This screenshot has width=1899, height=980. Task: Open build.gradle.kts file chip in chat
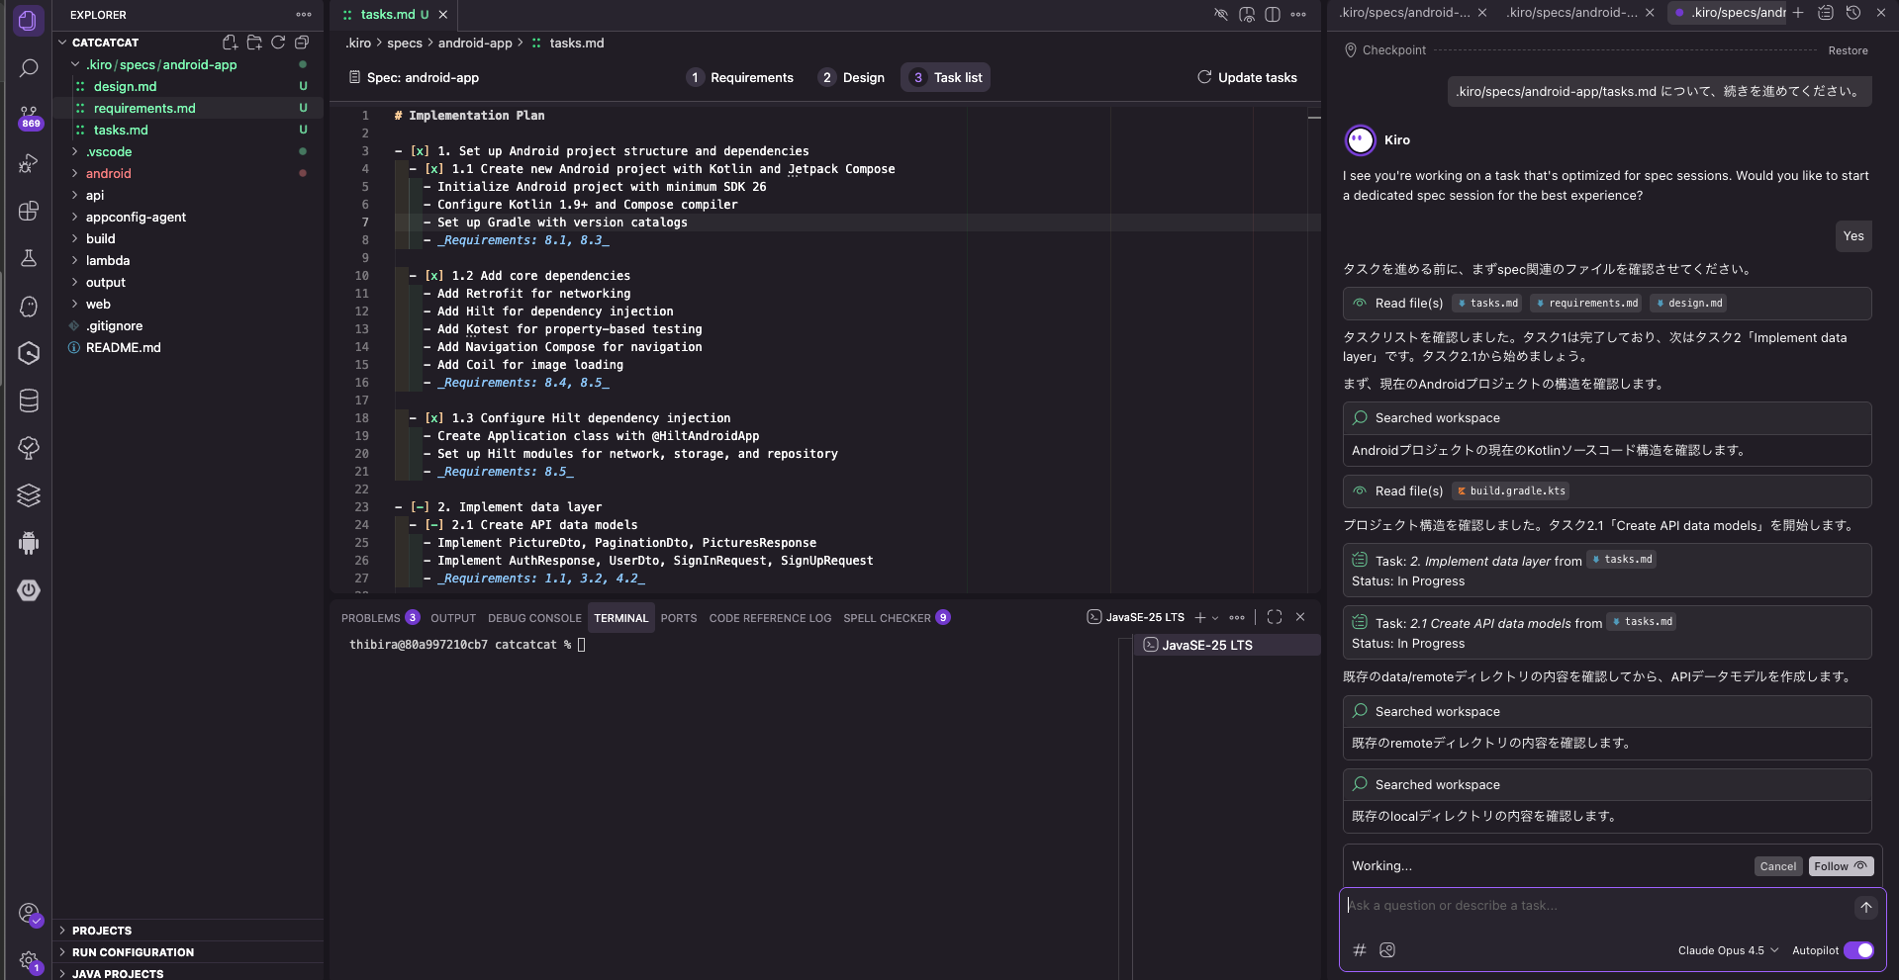(x=1511, y=491)
